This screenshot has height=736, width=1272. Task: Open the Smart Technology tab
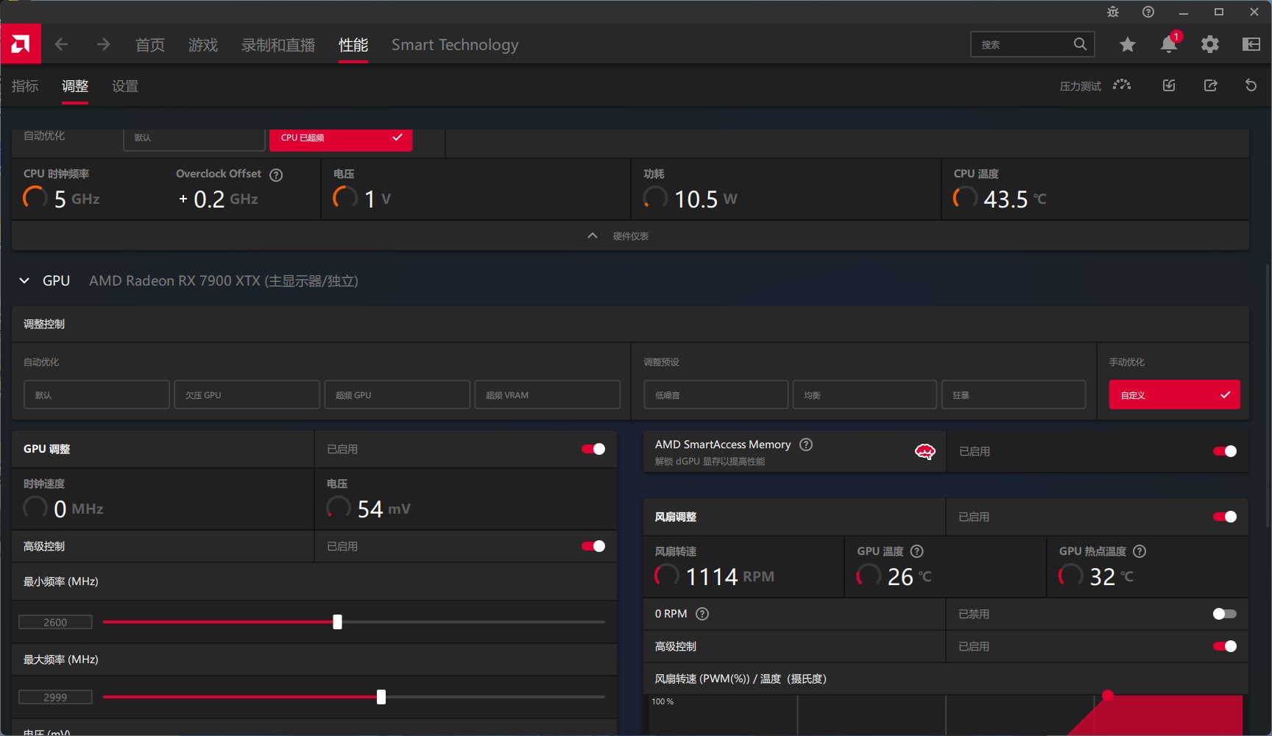click(x=455, y=45)
